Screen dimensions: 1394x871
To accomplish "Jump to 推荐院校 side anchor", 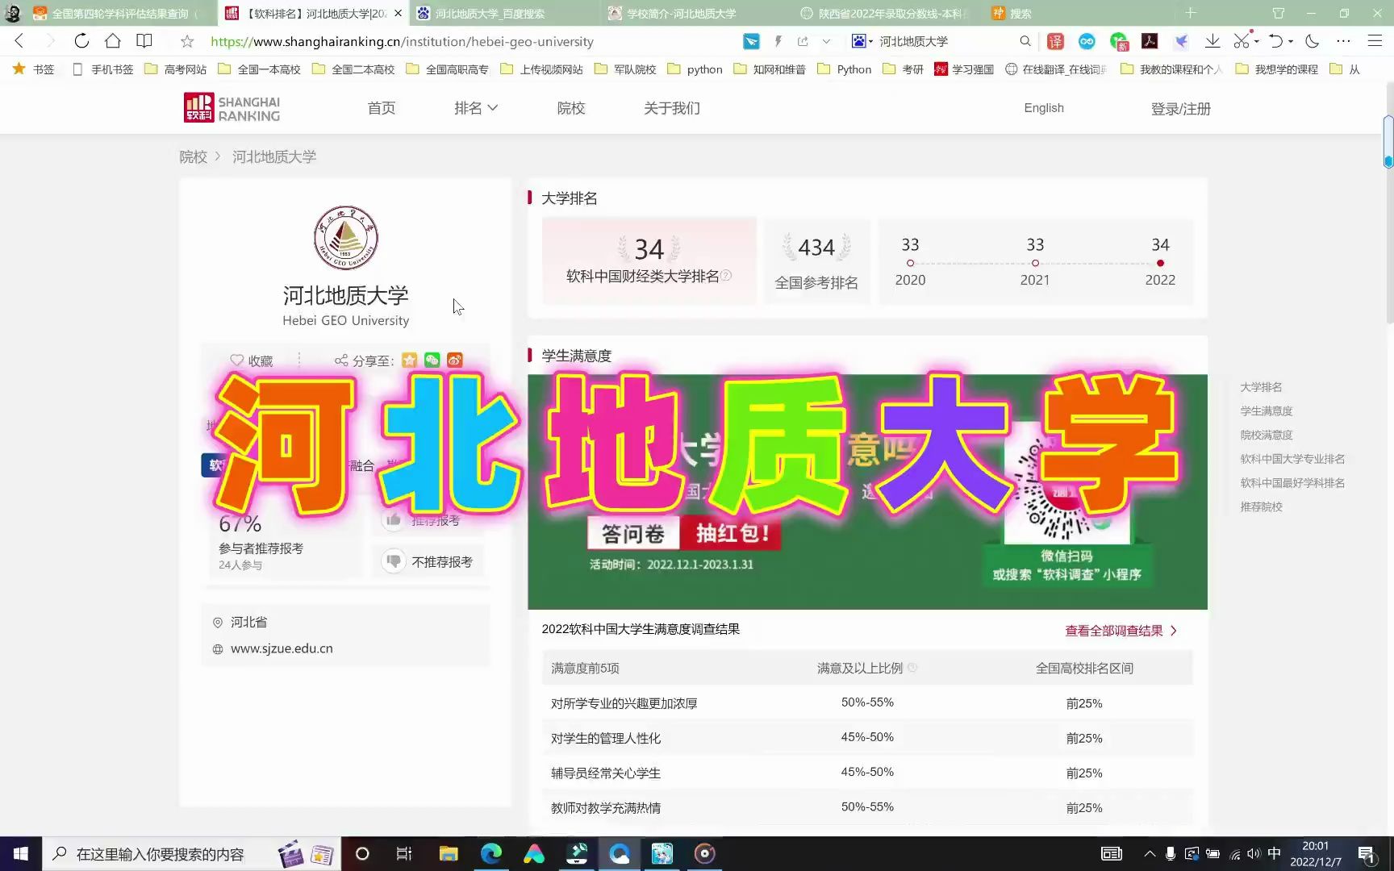I will 1261,506.
